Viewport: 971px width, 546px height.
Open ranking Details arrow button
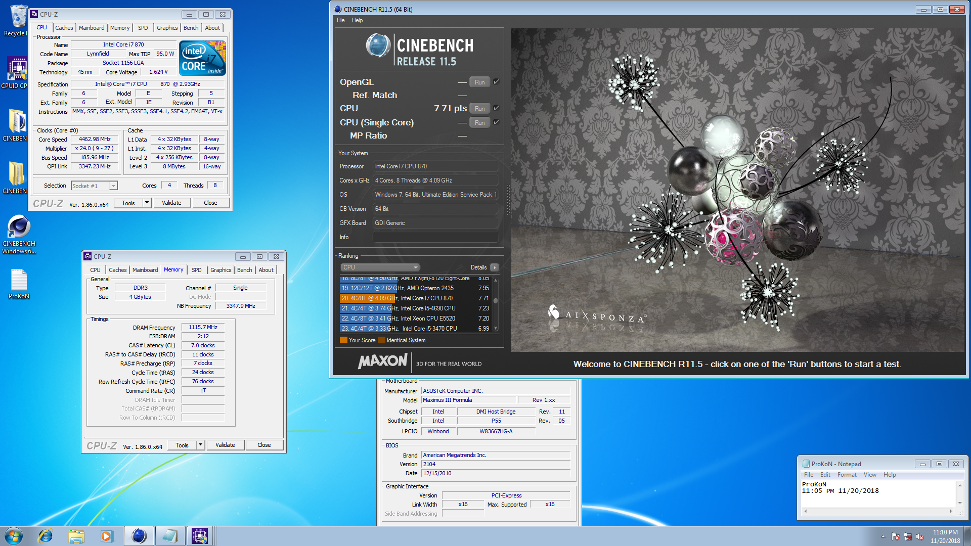tap(494, 267)
